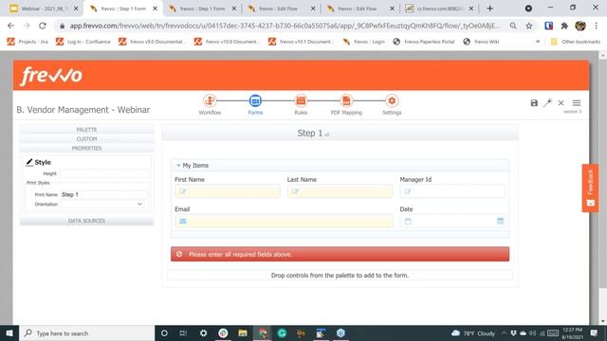Click the Print Name input field

click(103, 194)
